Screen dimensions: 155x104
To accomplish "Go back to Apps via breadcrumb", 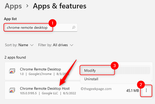I will (13, 6).
